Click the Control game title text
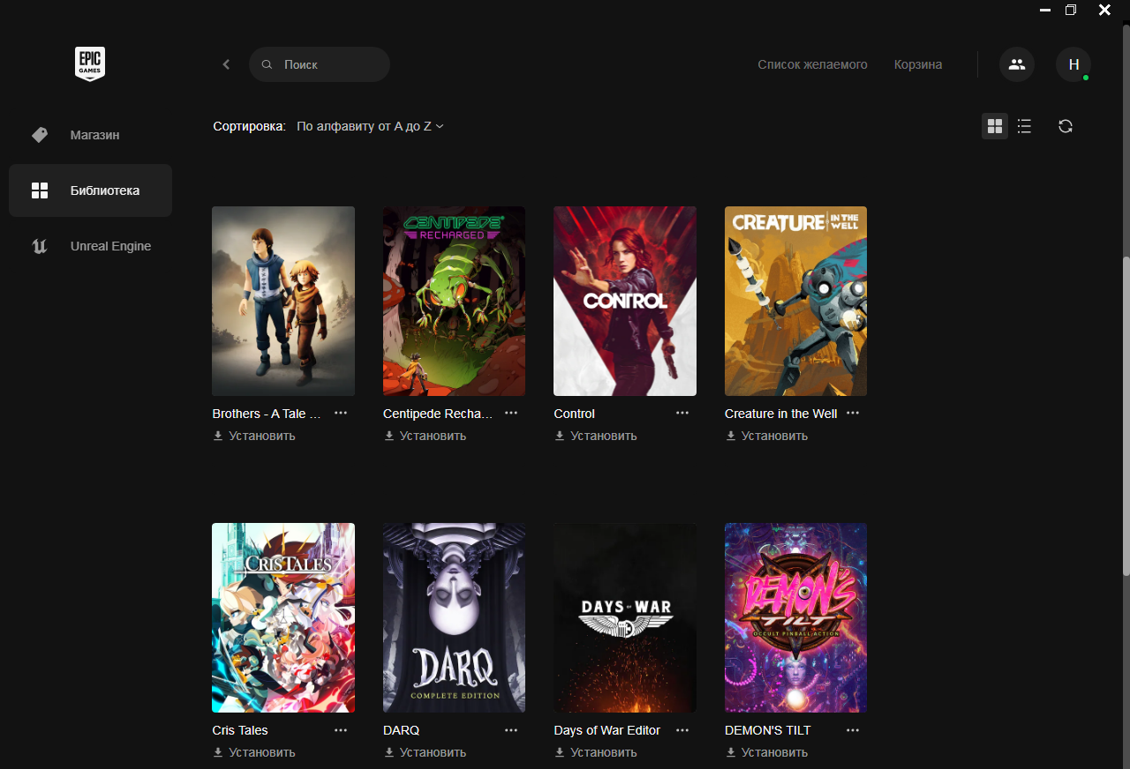The image size is (1130, 769). [x=575, y=414]
